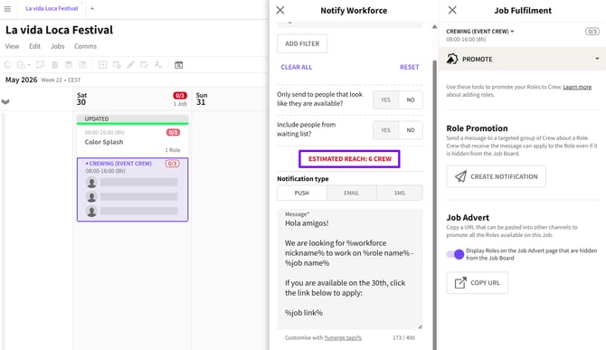606x350 pixels.
Task: Click third empty crew slot avatar
Action: [91, 212]
